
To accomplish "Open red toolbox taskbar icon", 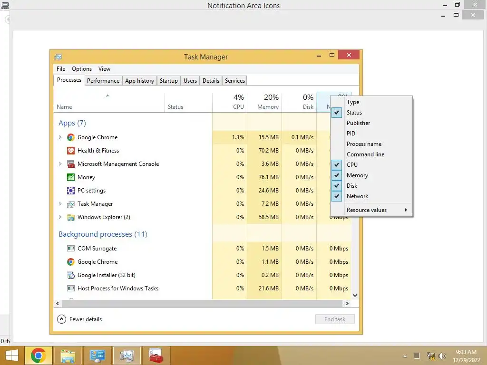I will (x=156, y=355).
